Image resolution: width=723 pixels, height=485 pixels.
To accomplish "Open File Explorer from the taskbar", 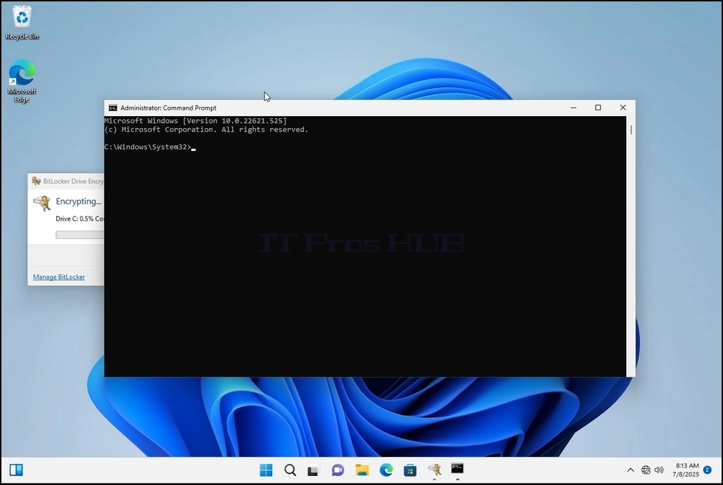I will point(362,470).
